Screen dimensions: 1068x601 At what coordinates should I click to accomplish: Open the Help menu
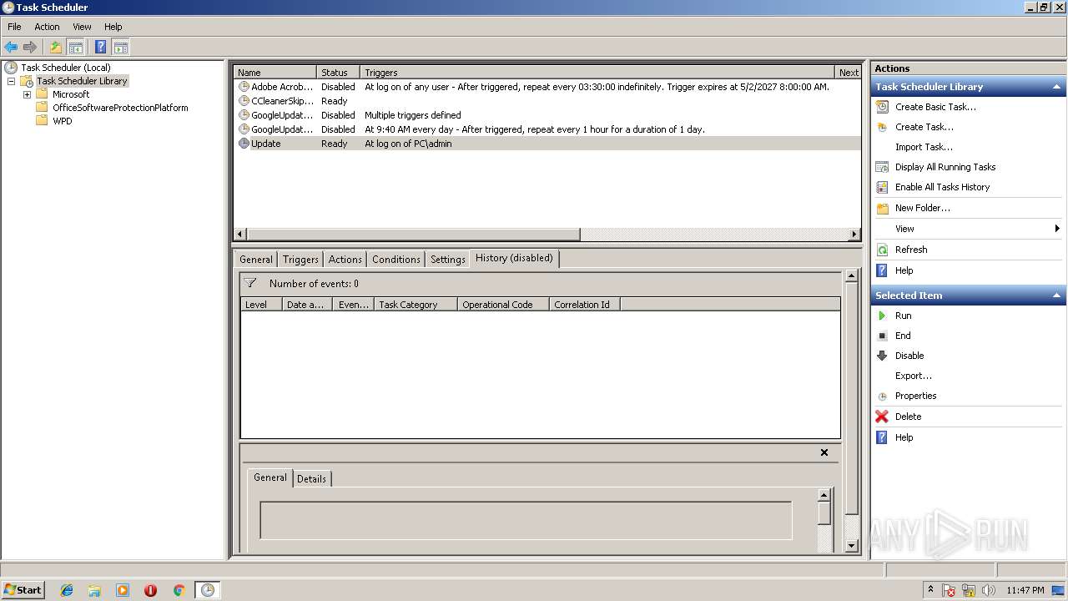(x=113, y=27)
